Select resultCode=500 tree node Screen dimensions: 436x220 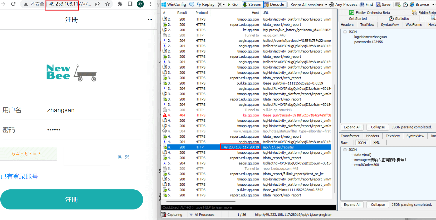[x=366, y=165]
